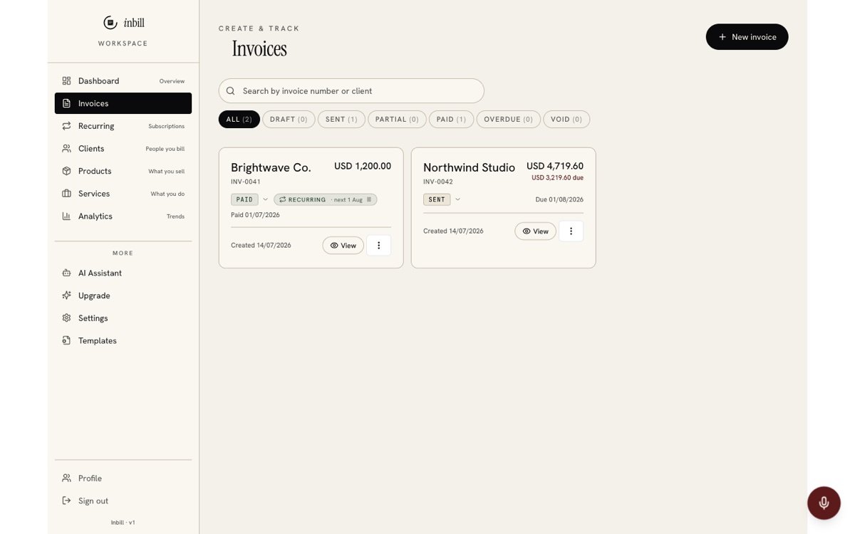Screen dimensions: 855x534
Task: Click the Due 01/08/2026 date
Action: click(559, 200)
